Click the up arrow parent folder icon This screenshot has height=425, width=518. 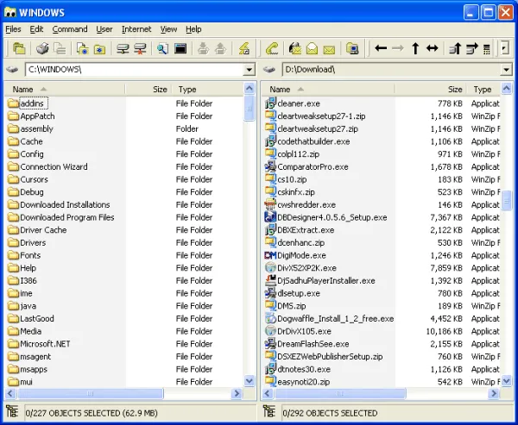point(415,49)
